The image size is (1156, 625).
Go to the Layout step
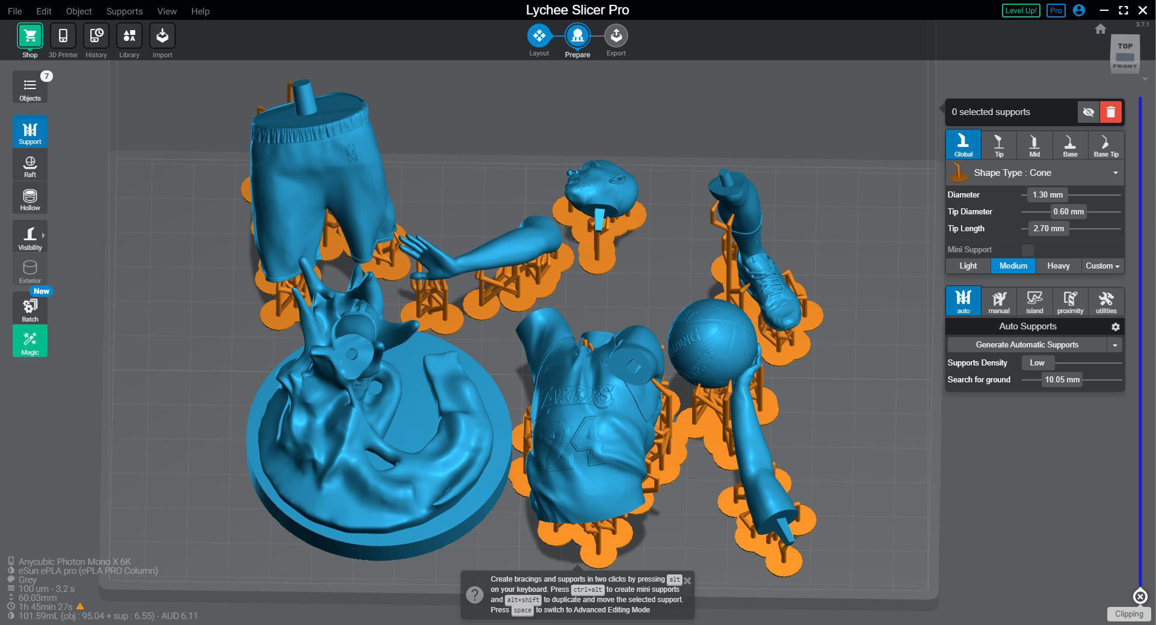(539, 36)
